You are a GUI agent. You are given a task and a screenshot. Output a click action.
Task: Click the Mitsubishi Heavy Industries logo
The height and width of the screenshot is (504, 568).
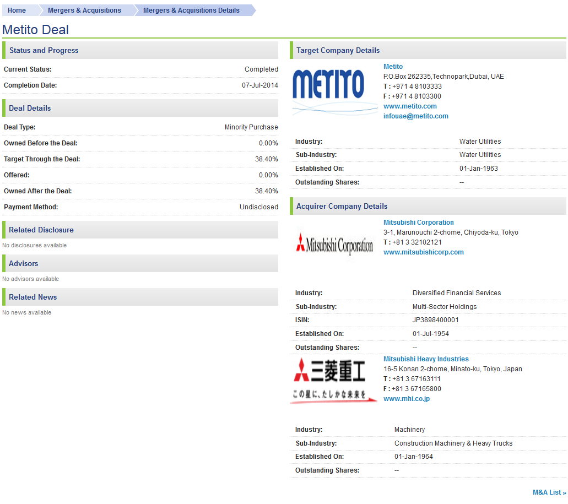click(334, 380)
